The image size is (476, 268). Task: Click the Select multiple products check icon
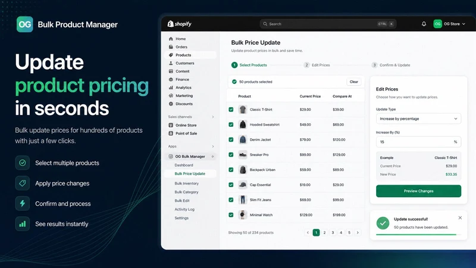23,163
